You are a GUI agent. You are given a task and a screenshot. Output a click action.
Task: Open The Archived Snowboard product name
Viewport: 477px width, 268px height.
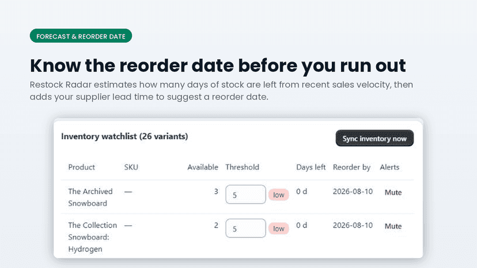[90, 197]
